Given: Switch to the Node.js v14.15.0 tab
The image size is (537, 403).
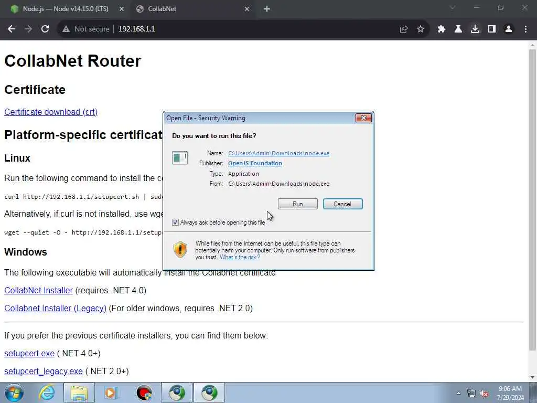Looking at the screenshot, I should pos(65,9).
